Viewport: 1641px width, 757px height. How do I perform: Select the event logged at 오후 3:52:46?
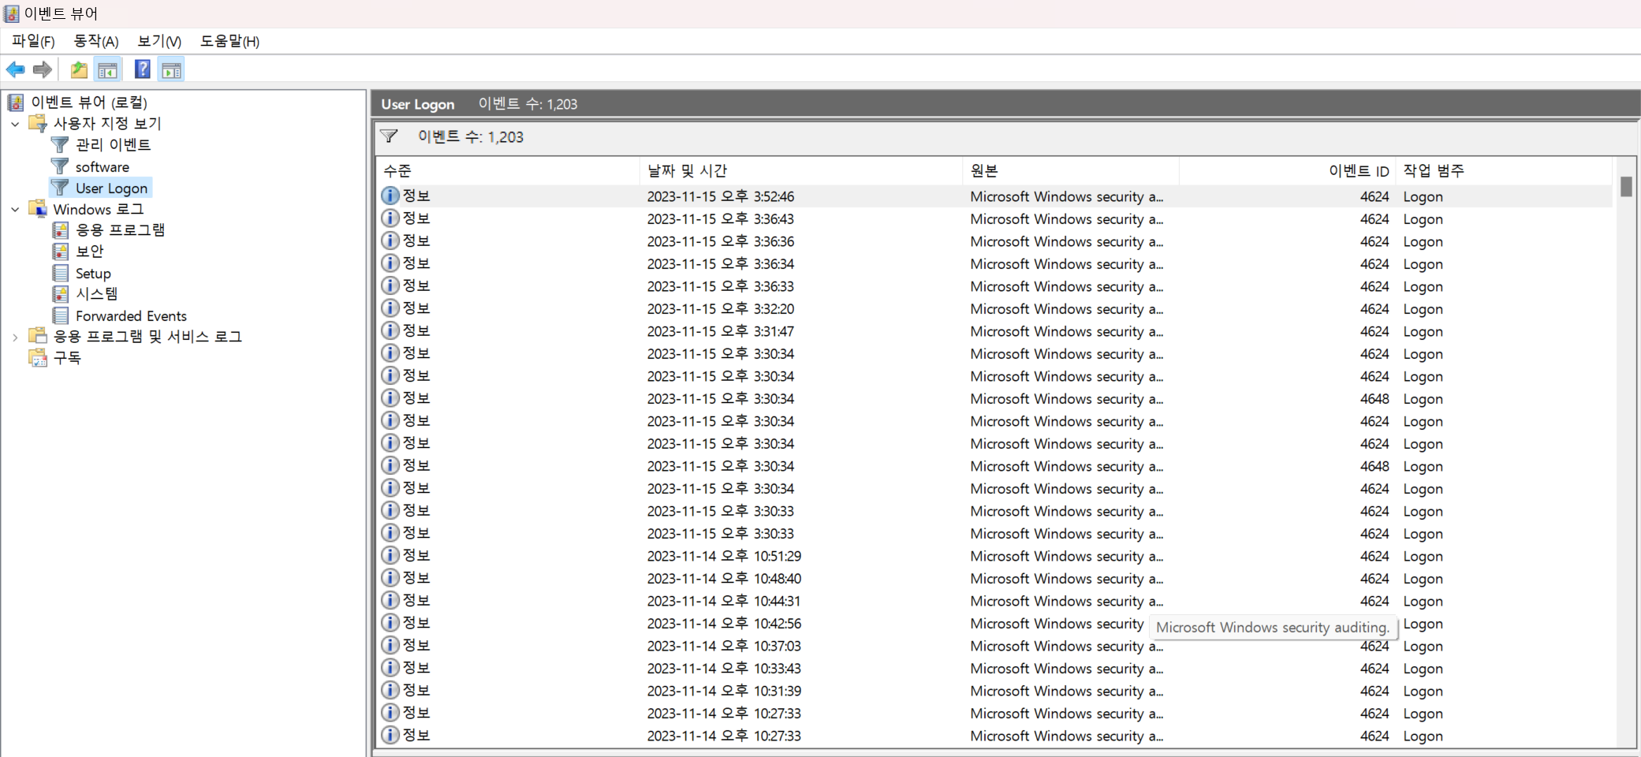995,196
